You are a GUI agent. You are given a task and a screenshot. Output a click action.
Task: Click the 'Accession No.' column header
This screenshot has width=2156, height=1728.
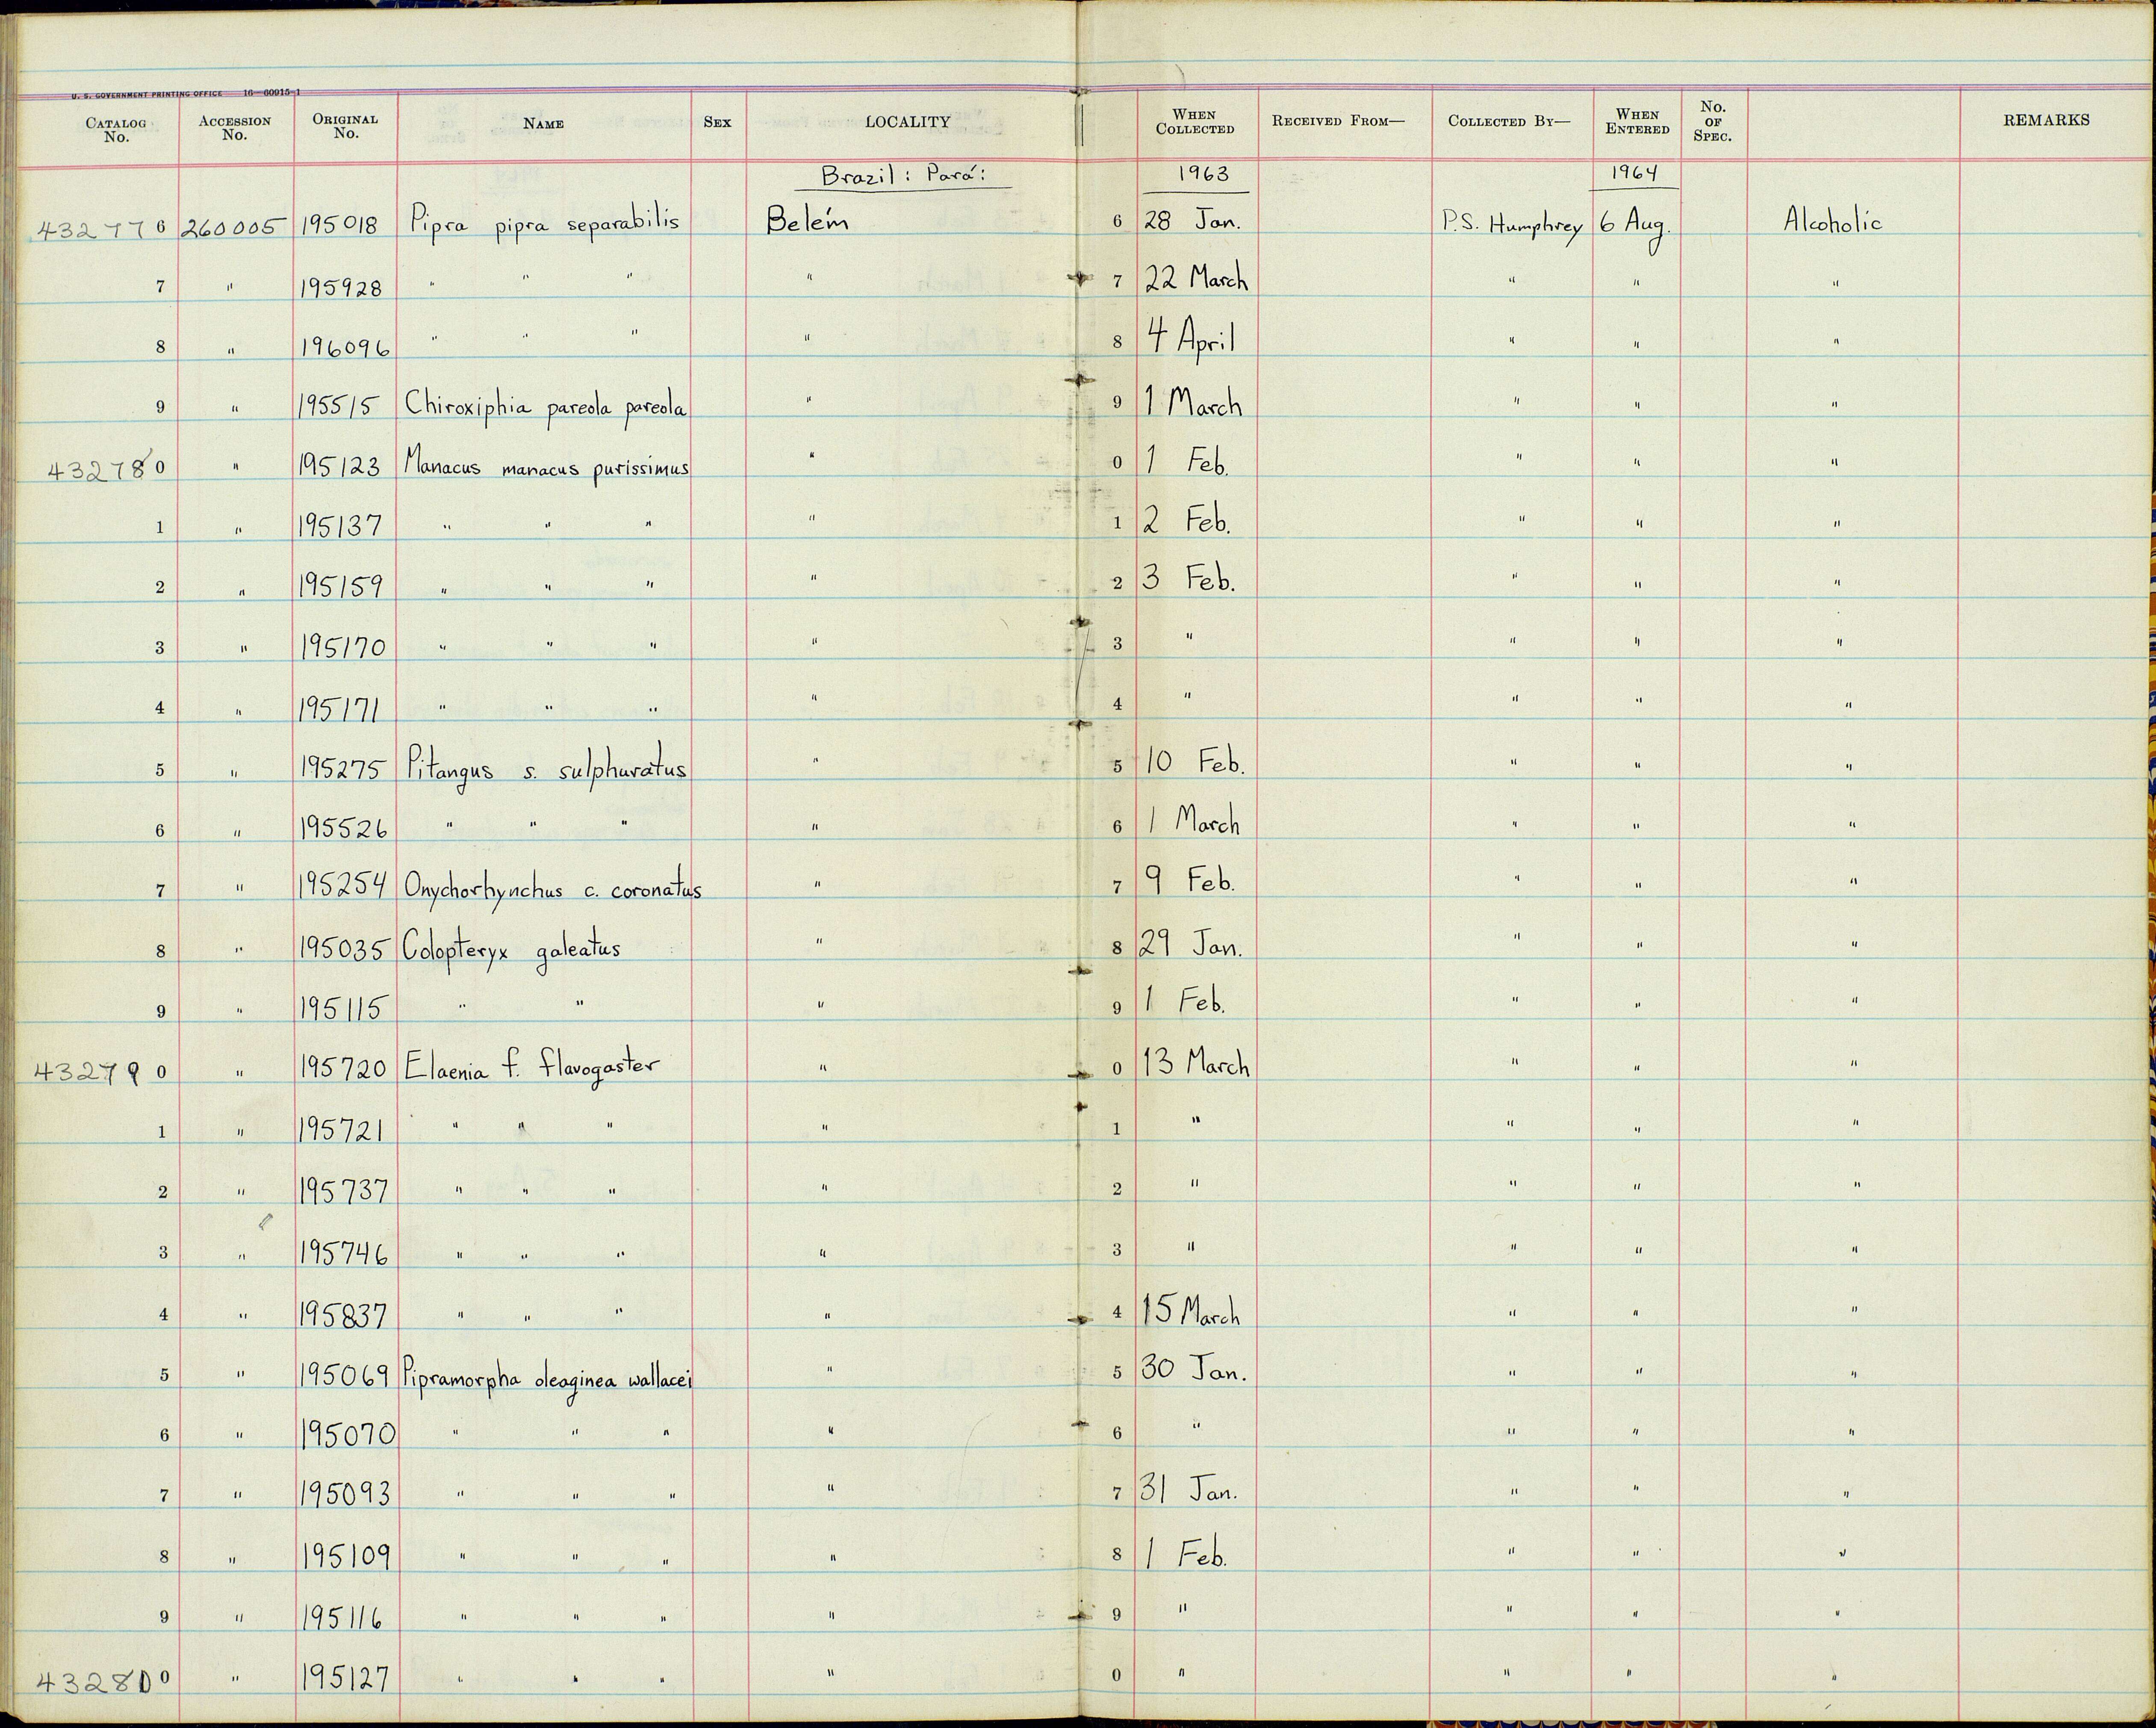point(235,128)
